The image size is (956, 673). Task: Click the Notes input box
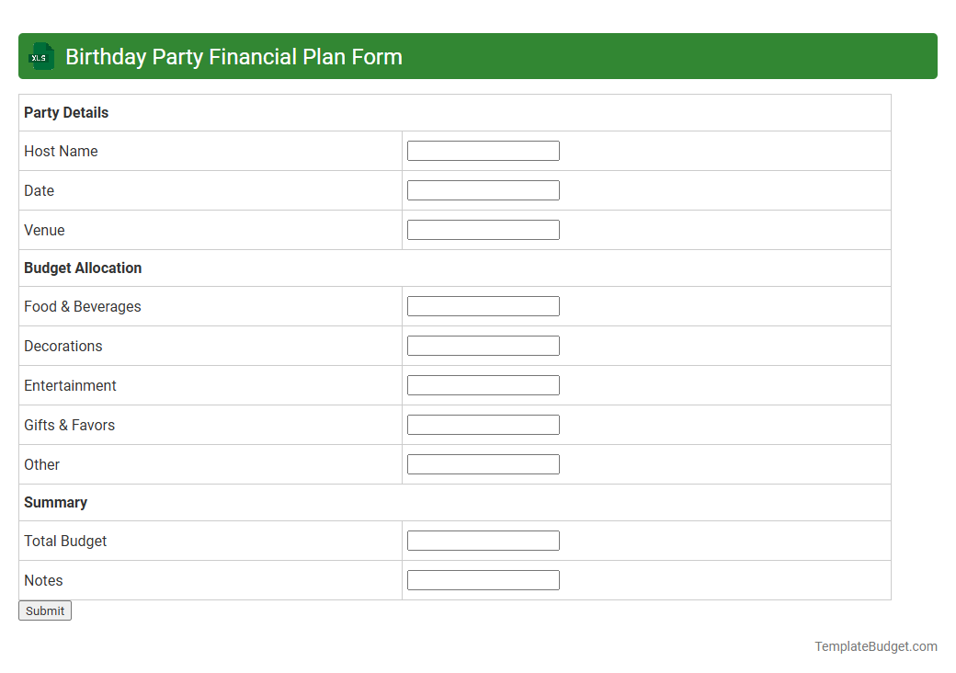click(483, 579)
